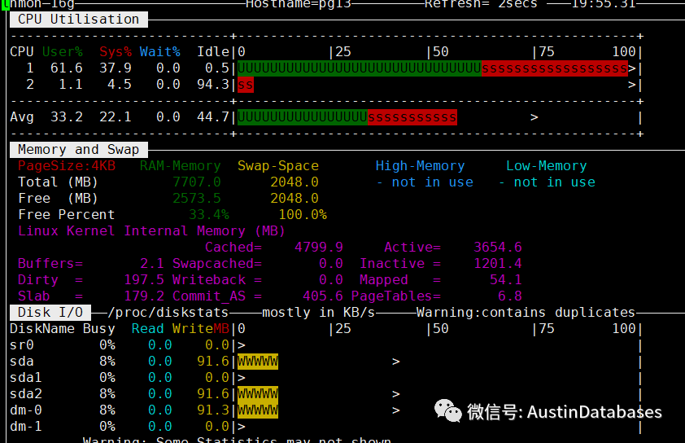Click the Cached value 4799.9
The height and width of the screenshot is (443, 685).
click(x=318, y=247)
